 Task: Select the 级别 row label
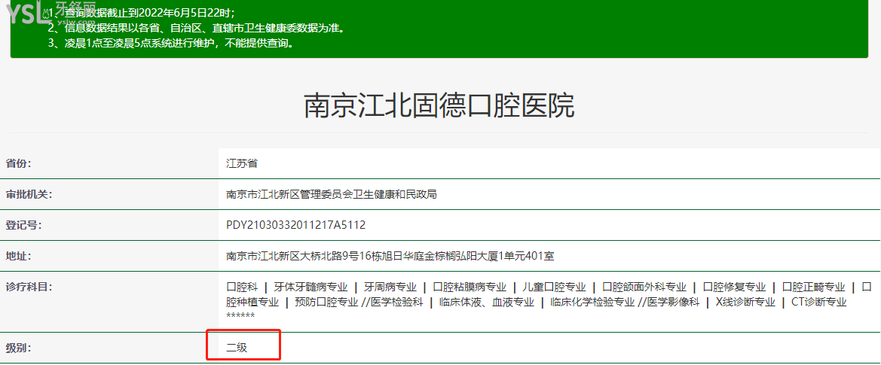pyautogui.click(x=19, y=348)
